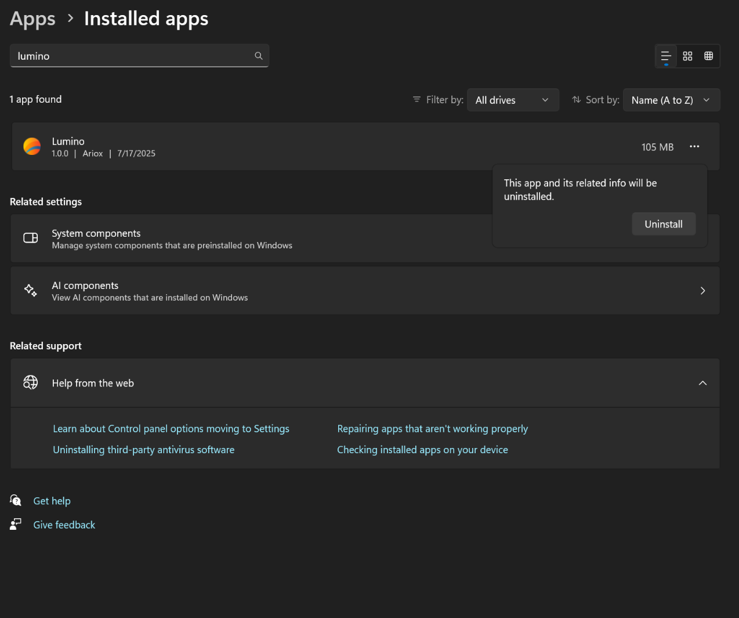Screen dimensions: 739x618
Task: Click the Related settings heading
Action: [46, 202]
